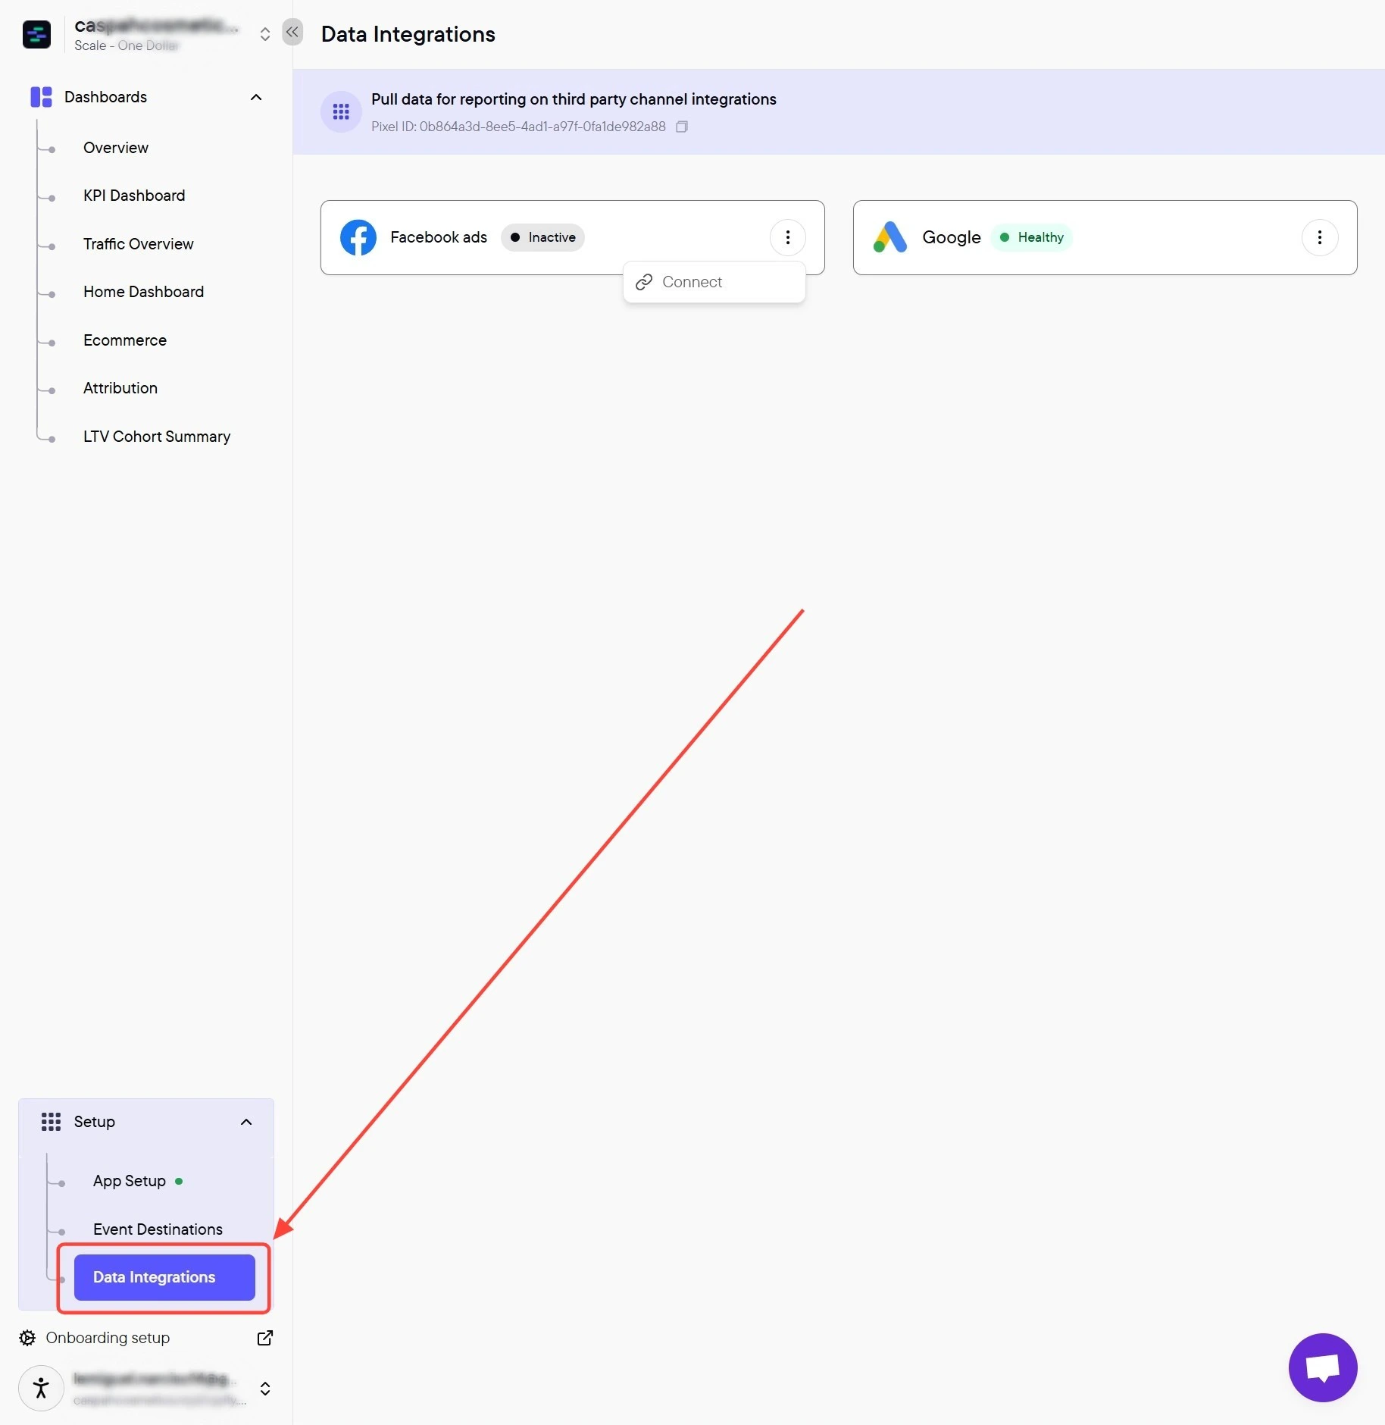Click the accessibility person icon
Viewport: 1385px width, 1425px height.
41,1388
